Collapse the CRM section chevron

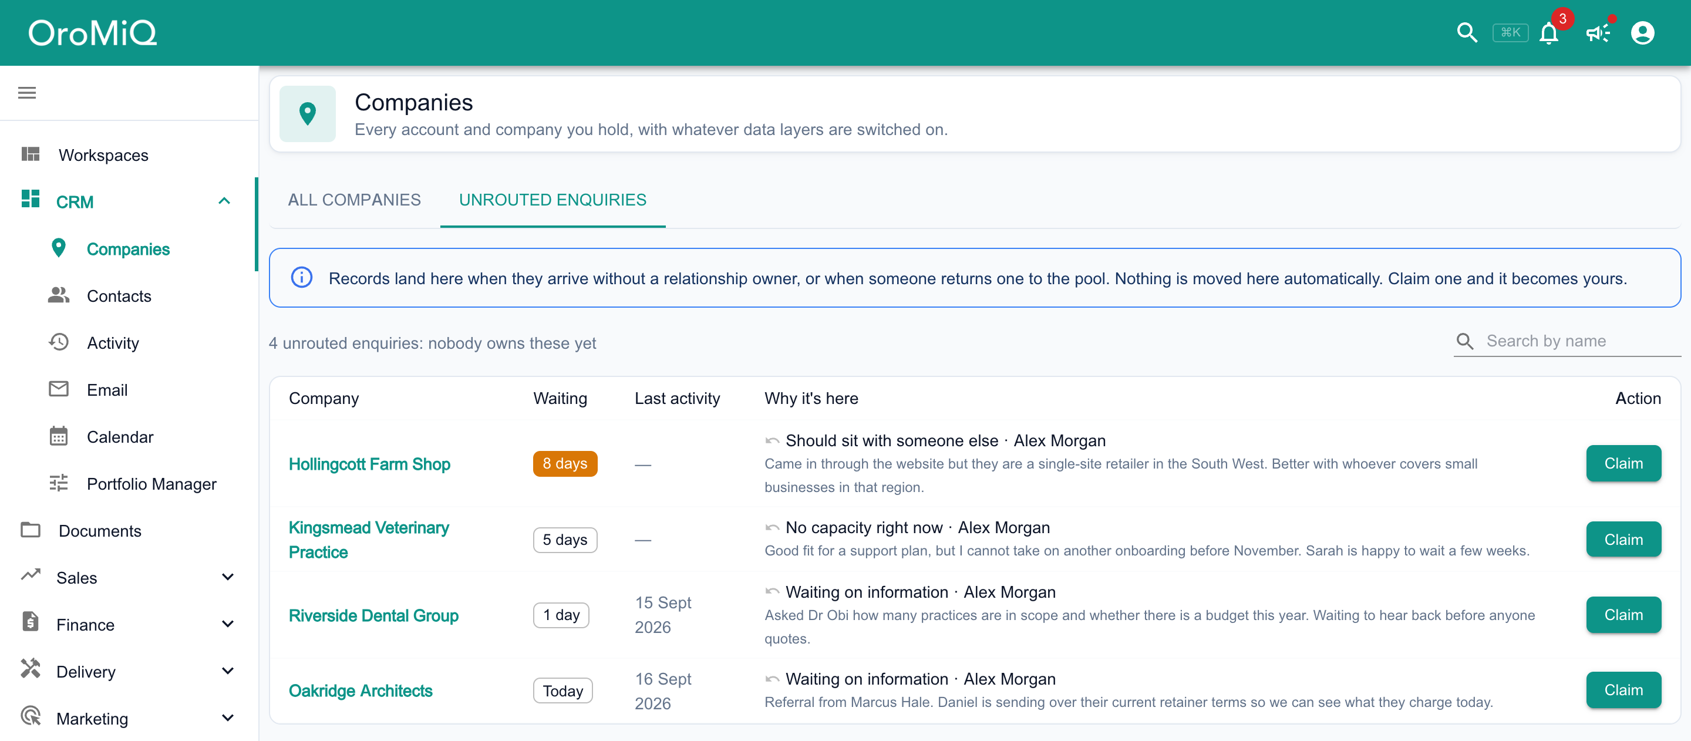224,201
